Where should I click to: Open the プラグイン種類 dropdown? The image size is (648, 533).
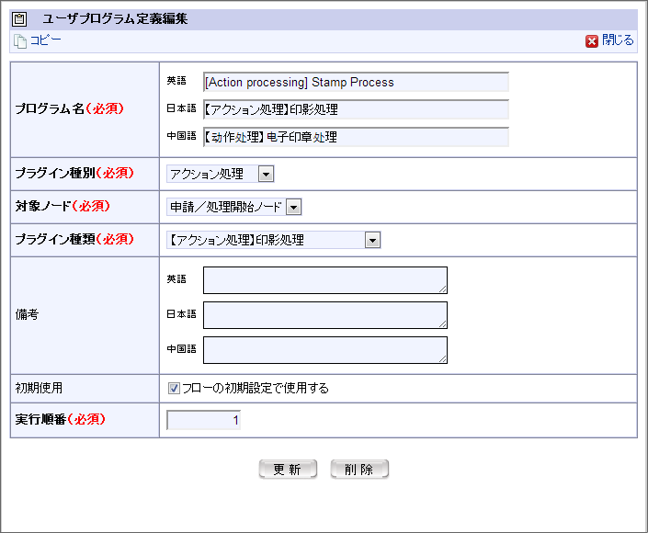point(274,240)
